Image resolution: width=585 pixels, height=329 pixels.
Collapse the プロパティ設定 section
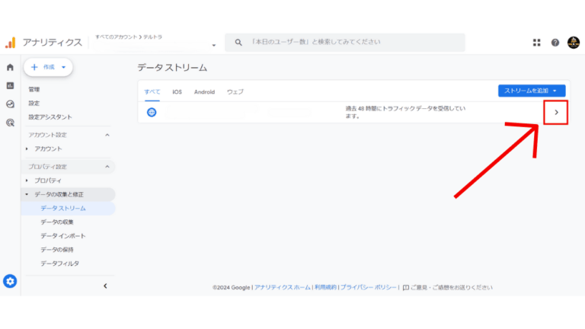(x=107, y=167)
